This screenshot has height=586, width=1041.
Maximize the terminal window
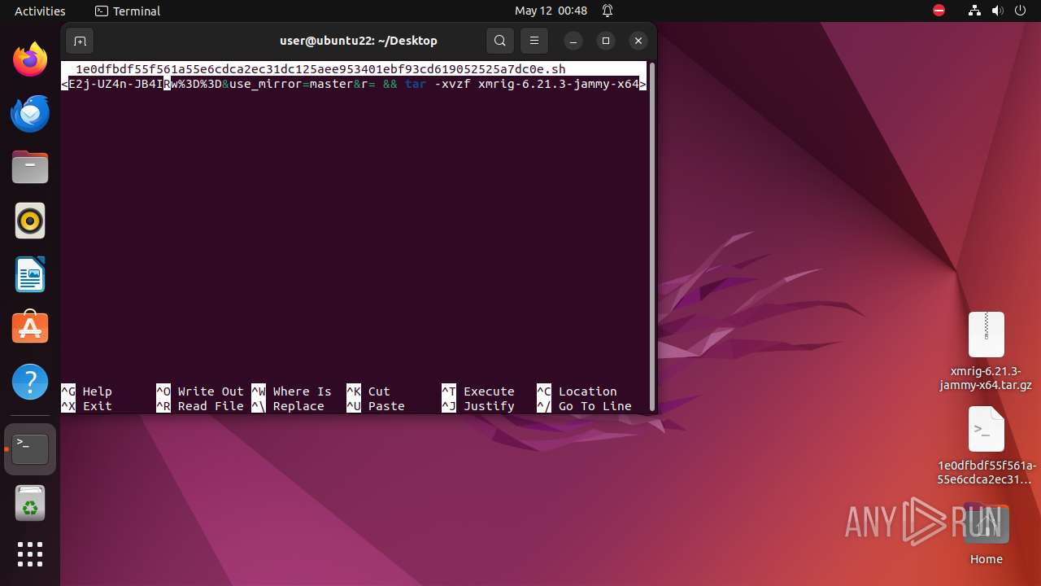click(x=606, y=41)
